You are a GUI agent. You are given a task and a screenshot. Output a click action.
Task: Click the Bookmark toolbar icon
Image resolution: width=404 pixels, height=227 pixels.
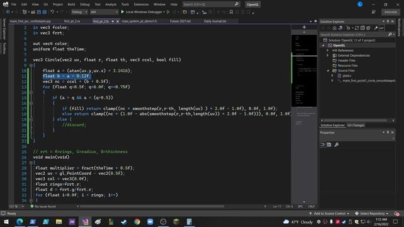pyautogui.click(x=231, y=12)
